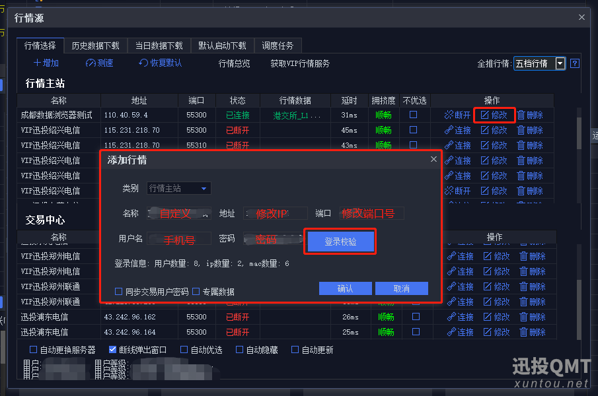Connect the port 55310 VIP迅投绍兴电信 server
This screenshot has width=598, height=396.
458,145
